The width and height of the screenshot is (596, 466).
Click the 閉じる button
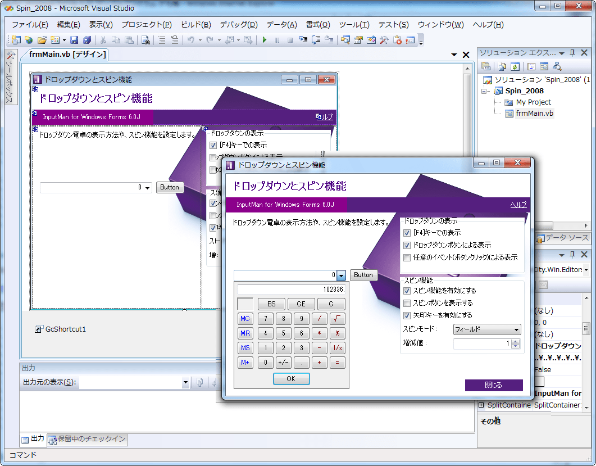click(x=494, y=385)
